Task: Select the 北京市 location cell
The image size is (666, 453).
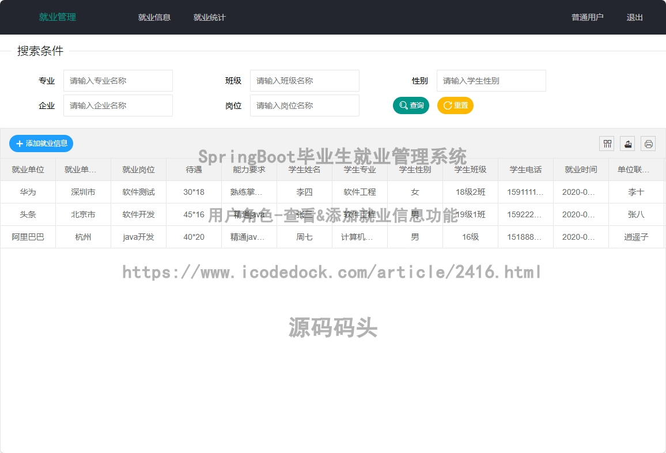Action: [x=83, y=214]
